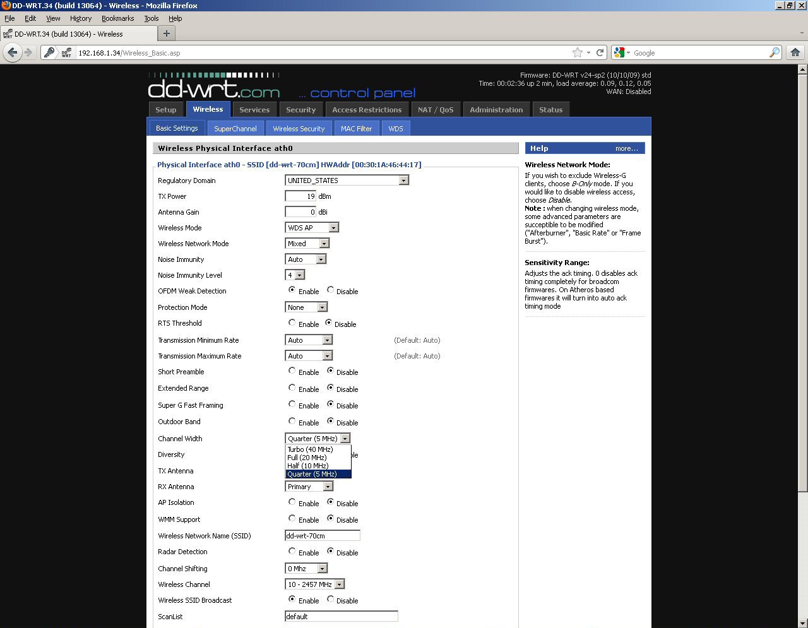Open a new tab with plus button
Viewport: 808px width, 628px height.
(167, 33)
